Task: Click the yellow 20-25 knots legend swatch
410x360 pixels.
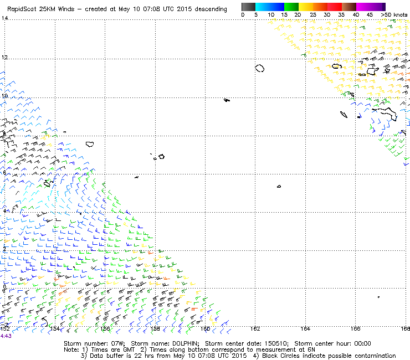Action: 306,7
